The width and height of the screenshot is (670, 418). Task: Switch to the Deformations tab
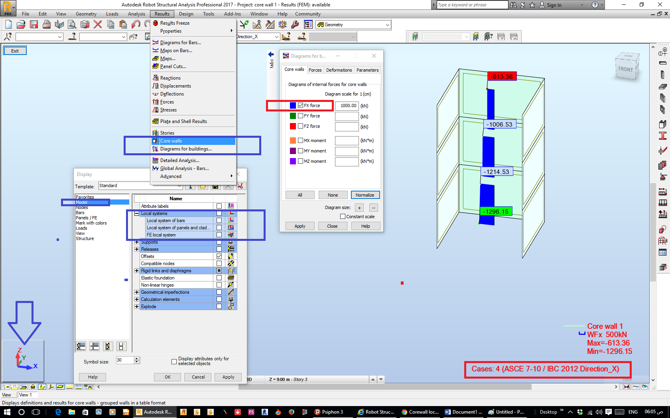[339, 70]
